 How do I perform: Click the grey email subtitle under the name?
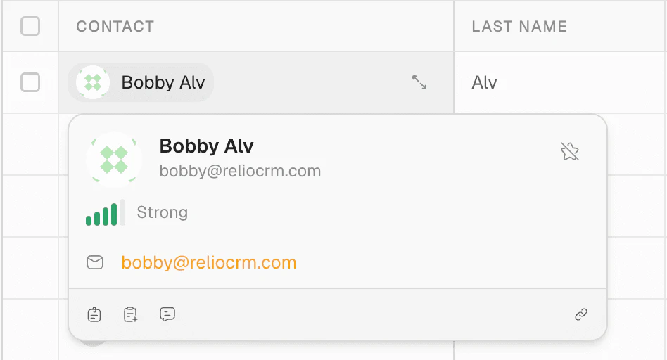[x=240, y=171]
